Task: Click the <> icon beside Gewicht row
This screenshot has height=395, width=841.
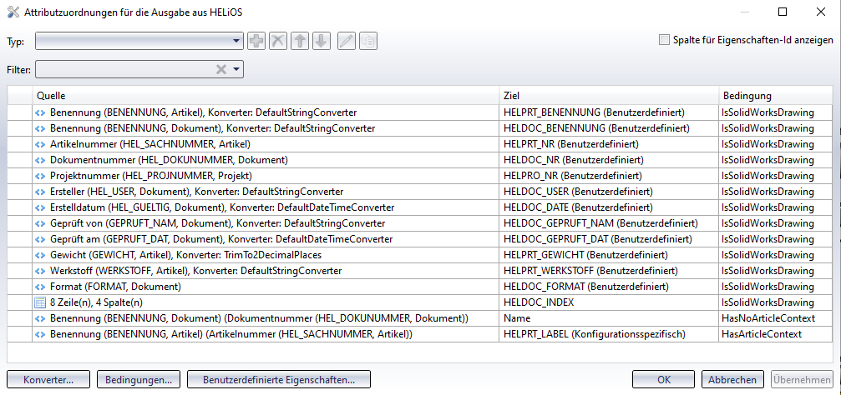Action: (x=40, y=255)
